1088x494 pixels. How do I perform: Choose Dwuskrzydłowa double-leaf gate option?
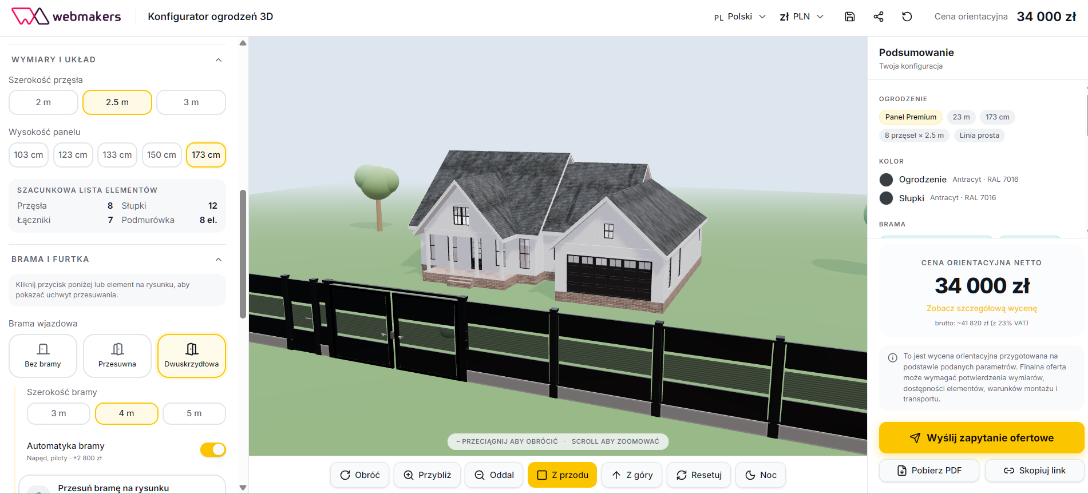coord(192,356)
